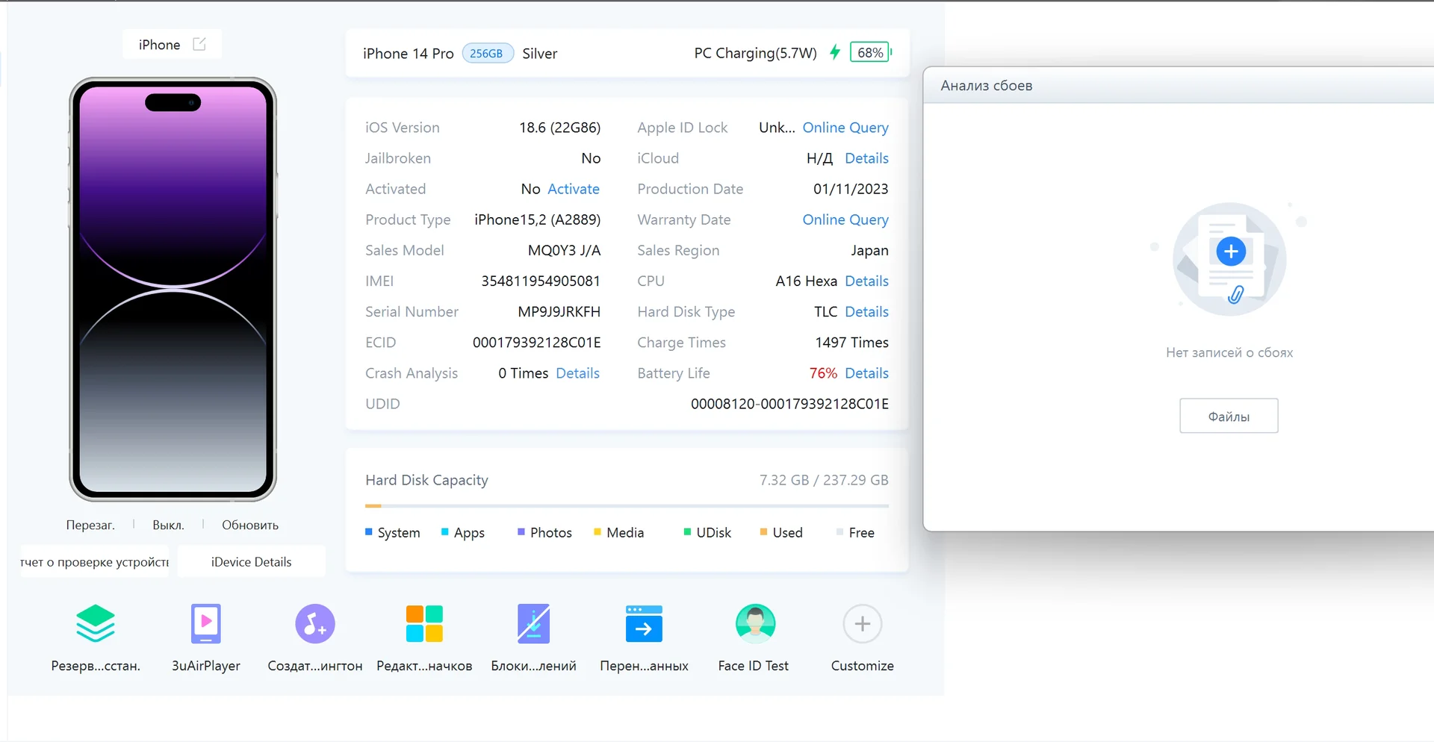1434x742 pixels.
Task: Click Details link for iCloud
Action: [866, 158]
